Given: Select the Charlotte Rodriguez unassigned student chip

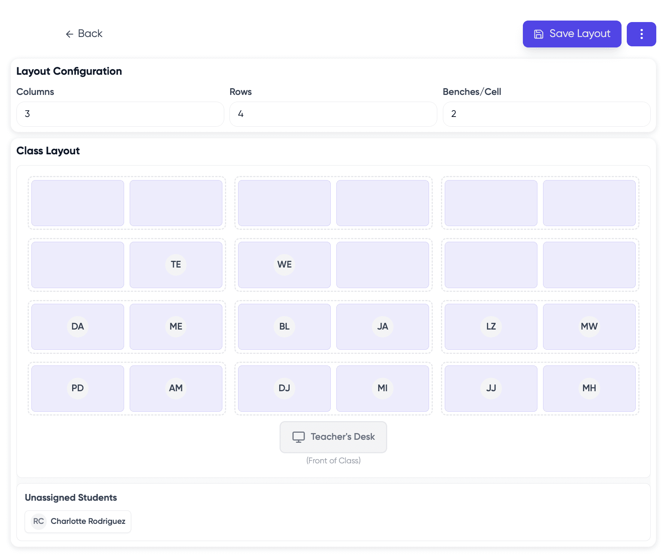Looking at the screenshot, I should point(78,521).
